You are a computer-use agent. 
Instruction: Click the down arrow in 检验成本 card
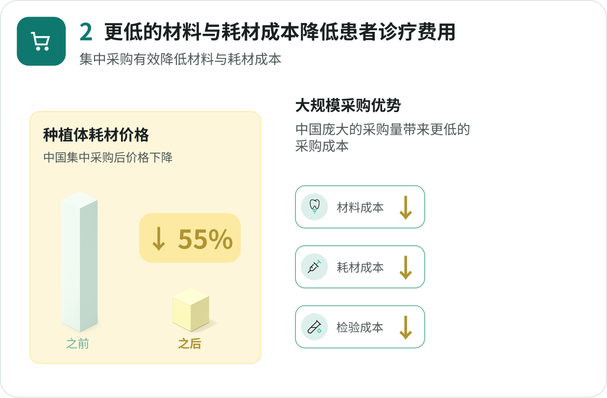405,328
